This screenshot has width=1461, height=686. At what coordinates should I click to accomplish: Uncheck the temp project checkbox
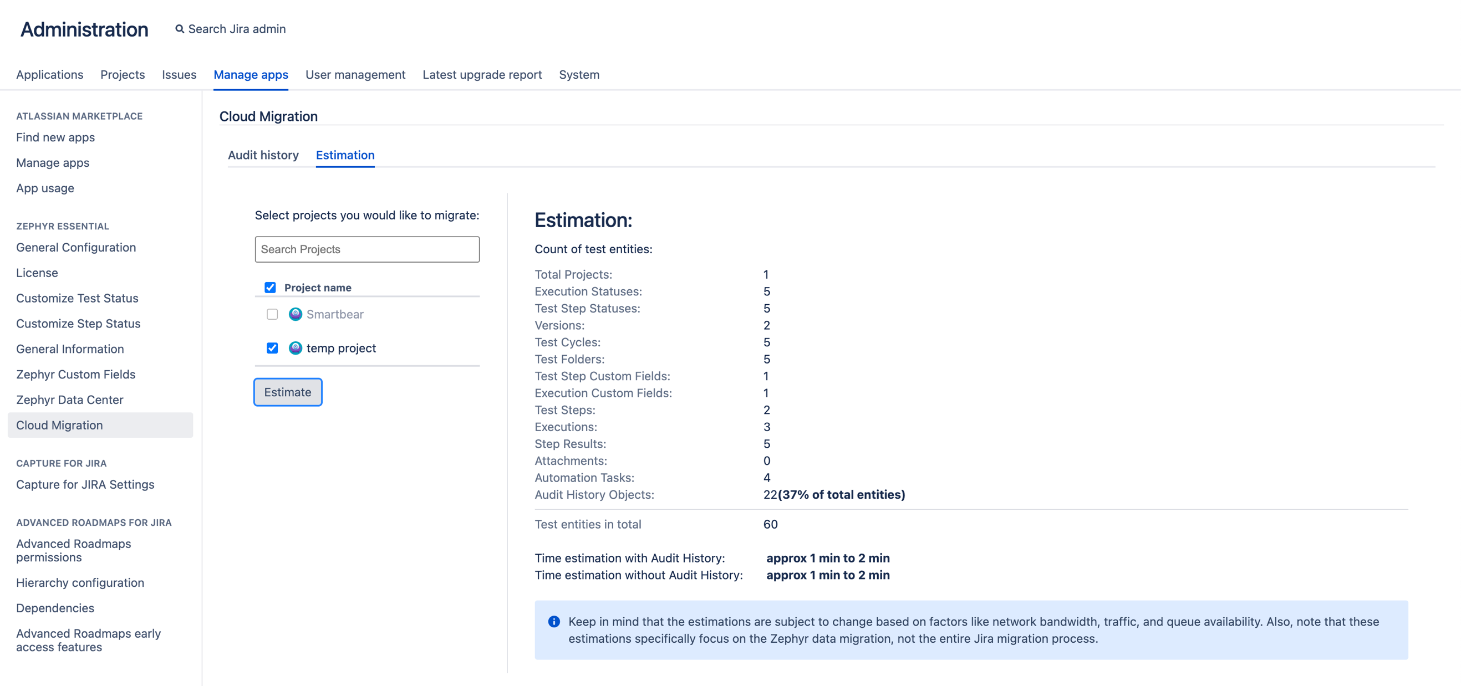click(x=272, y=348)
